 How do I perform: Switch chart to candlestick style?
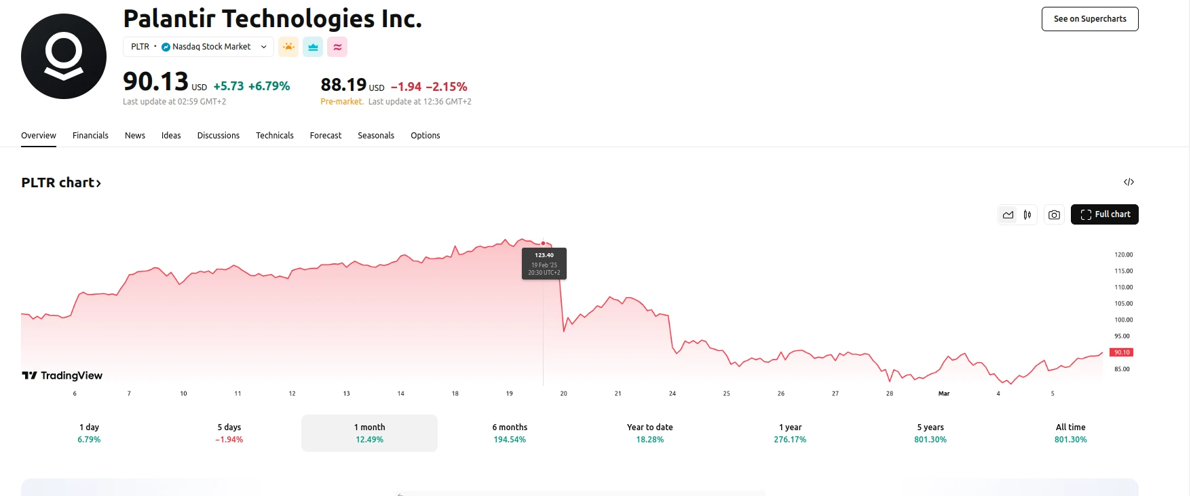click(1027, 214)
